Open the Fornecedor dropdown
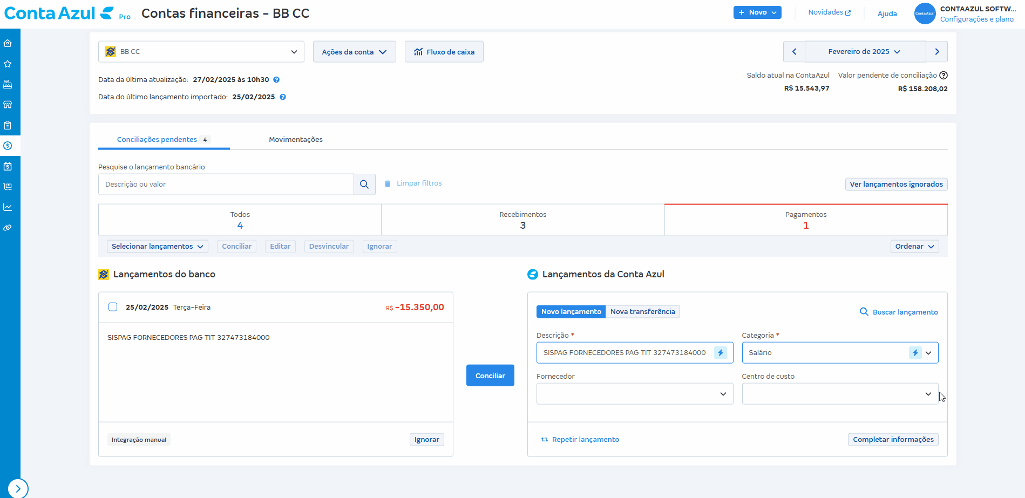This screenshot has height=498, width=1025. (634, 394)
